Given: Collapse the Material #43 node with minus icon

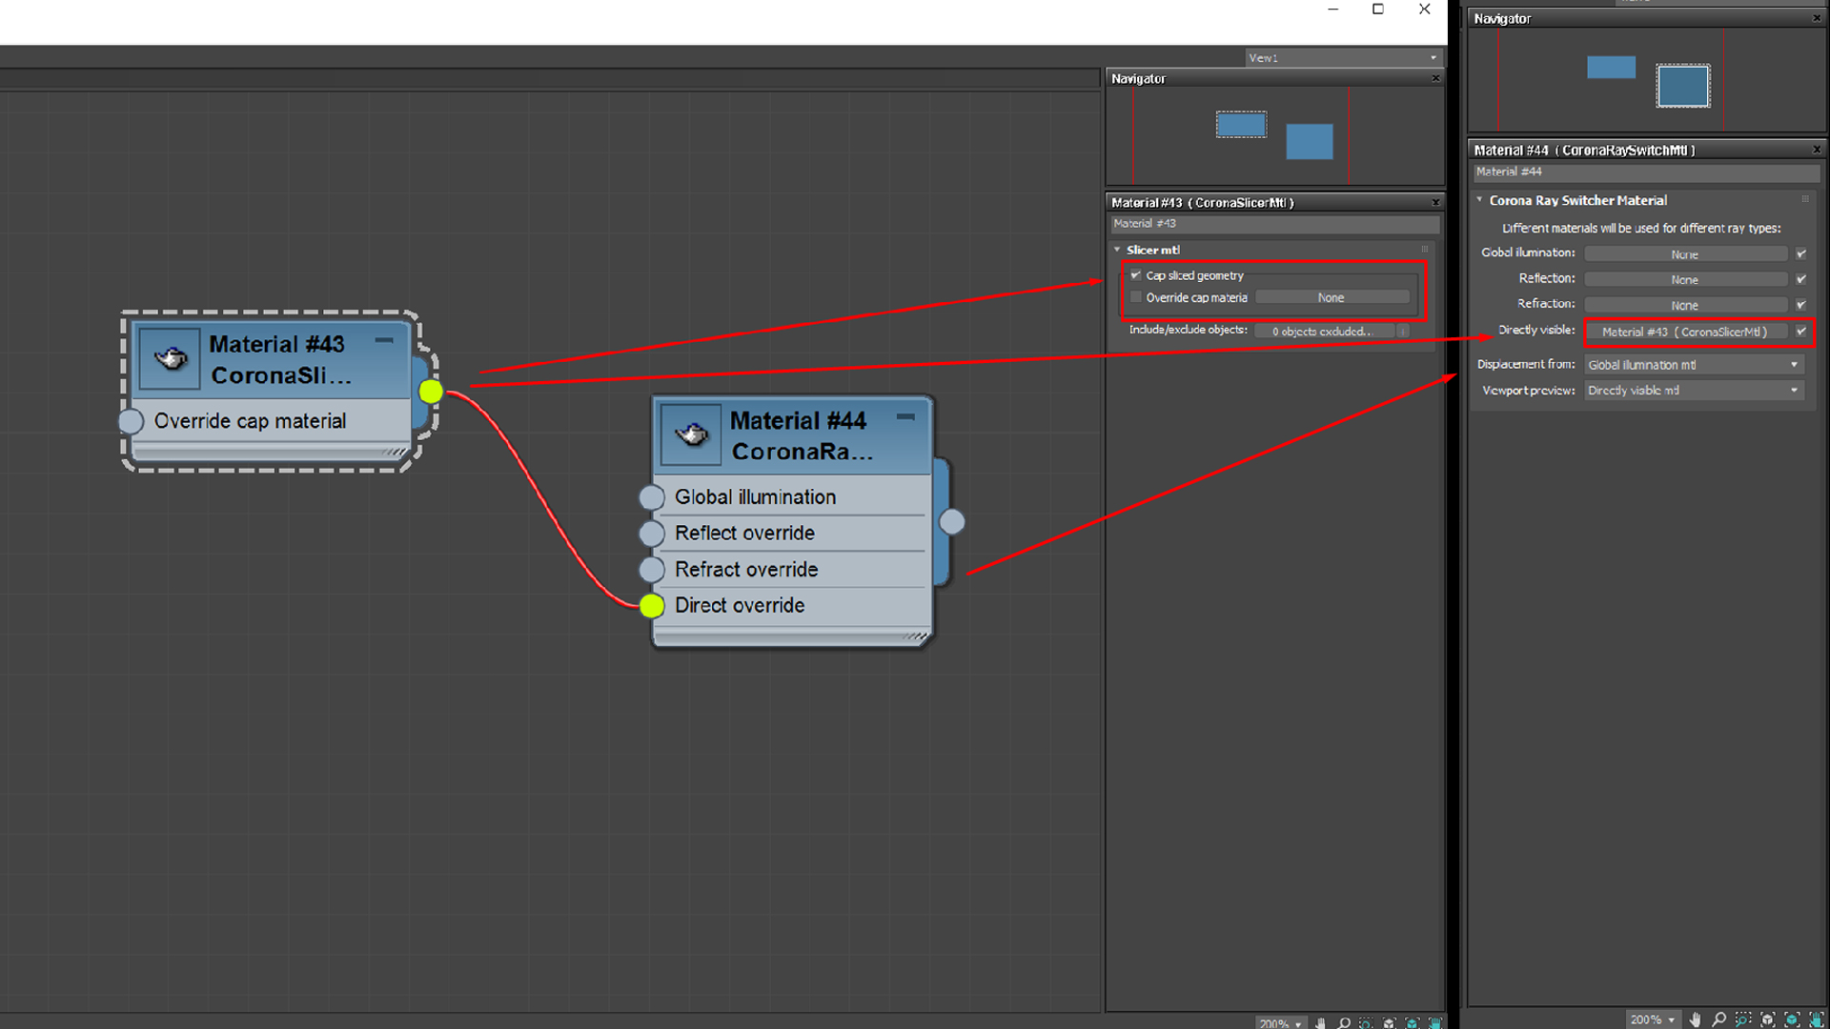Looking at the screenshot, I should coord(384,340).
